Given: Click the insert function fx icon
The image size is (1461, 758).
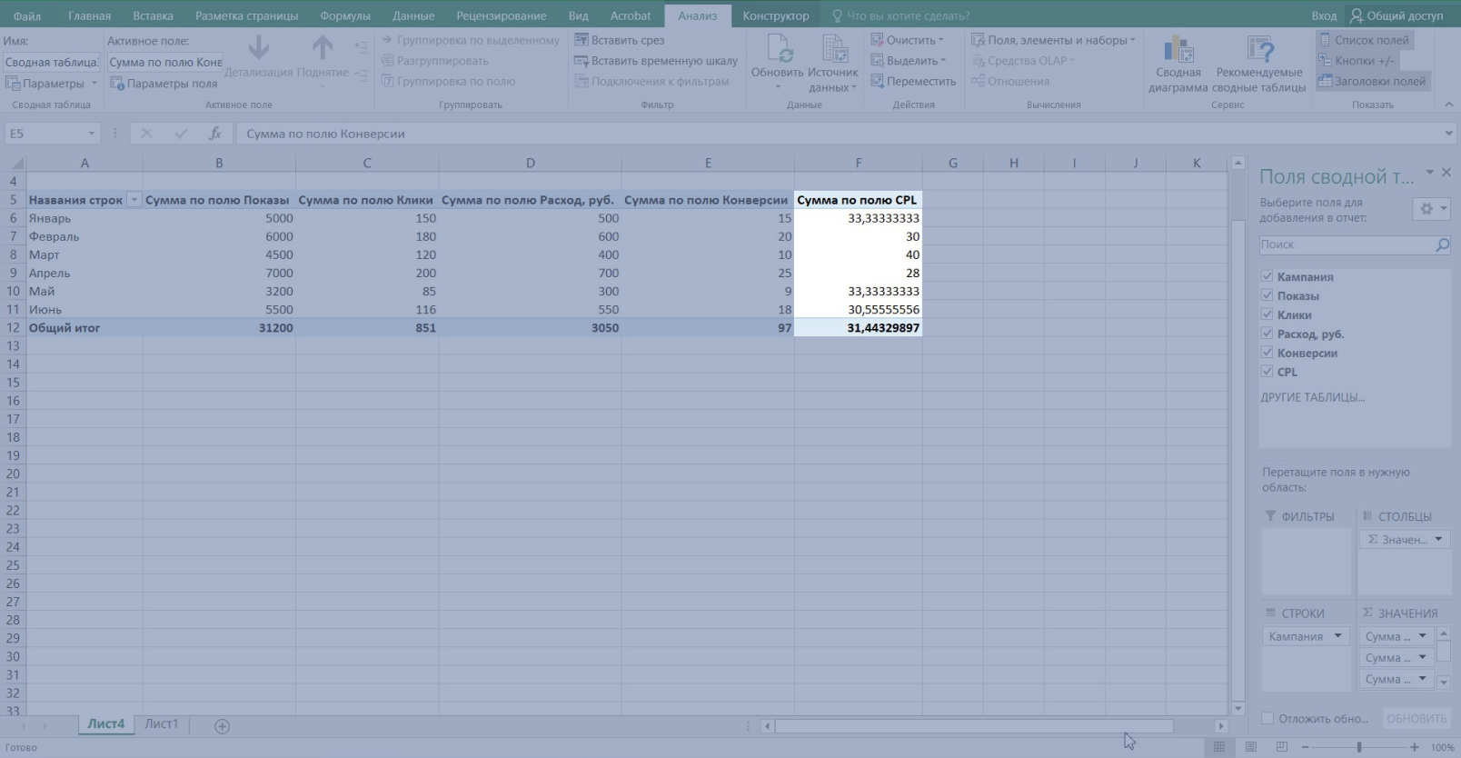Looking at the screenshot, I should (x=215, y=134).
